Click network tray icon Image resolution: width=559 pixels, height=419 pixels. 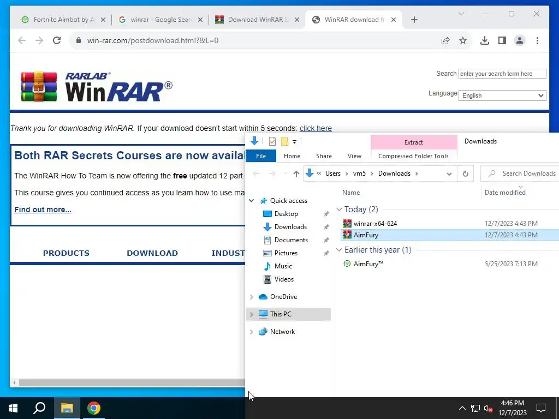point(475,408)
